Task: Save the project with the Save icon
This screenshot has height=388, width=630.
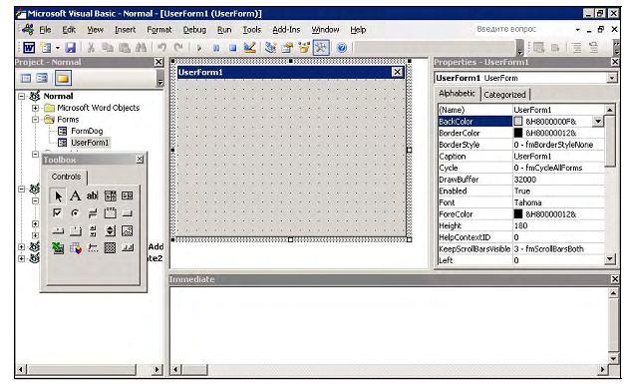Action: point(71,48)
